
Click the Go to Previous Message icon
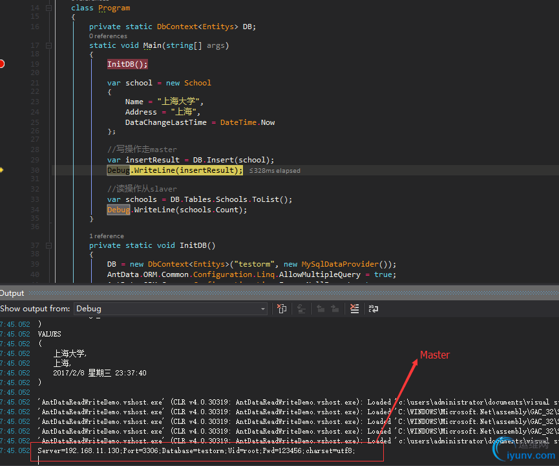(x=321, y=309)
